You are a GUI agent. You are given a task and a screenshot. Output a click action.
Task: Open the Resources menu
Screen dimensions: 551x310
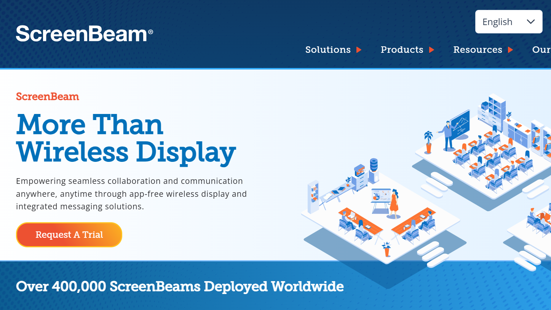478,50
